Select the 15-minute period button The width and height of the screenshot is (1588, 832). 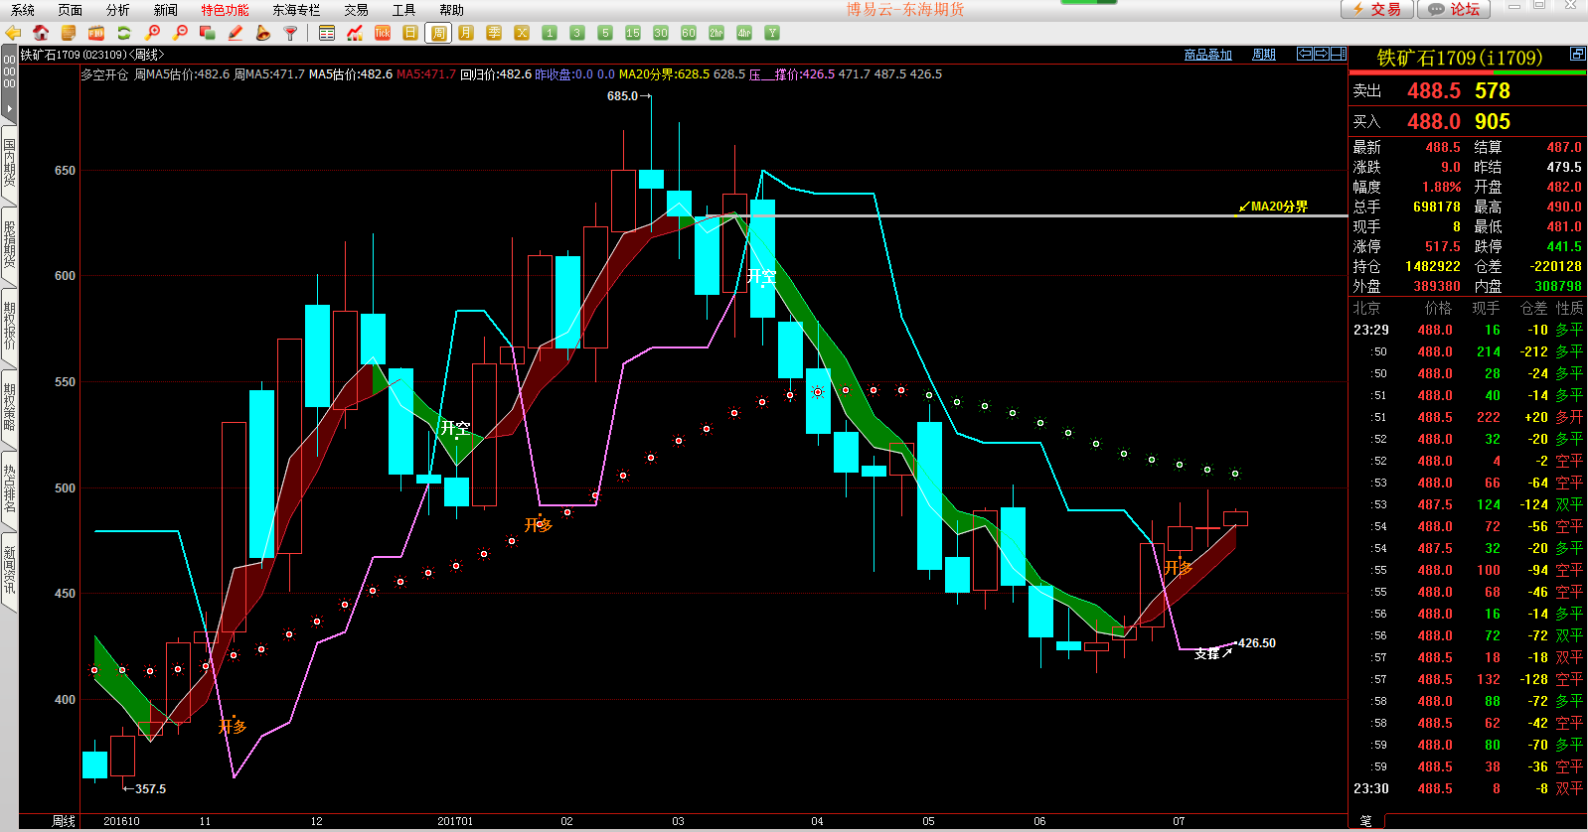tap(633, 33)
